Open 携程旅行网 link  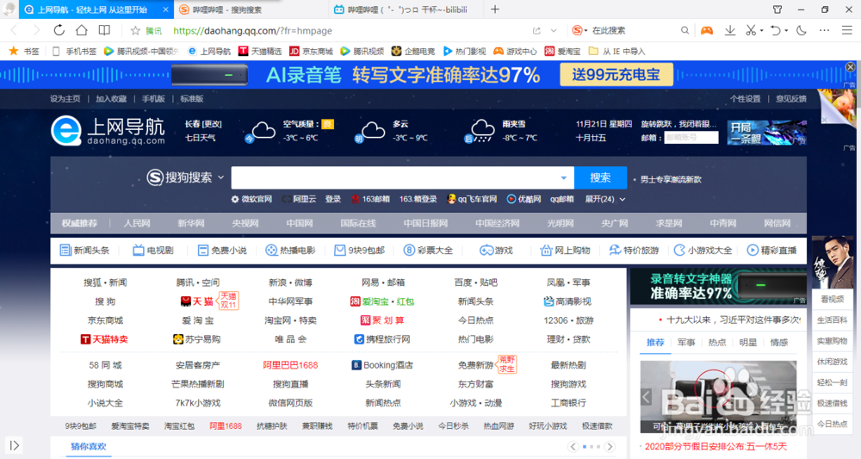tap(382, 339)
